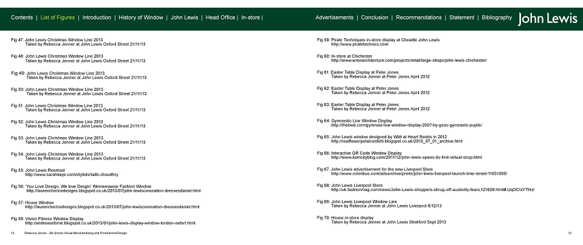Open the Head Office section

(220, 18)
